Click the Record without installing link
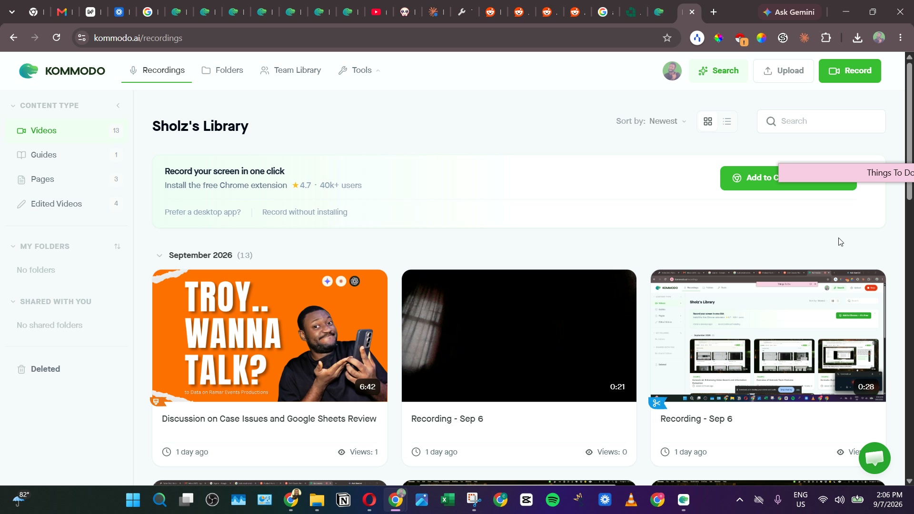 305,212
